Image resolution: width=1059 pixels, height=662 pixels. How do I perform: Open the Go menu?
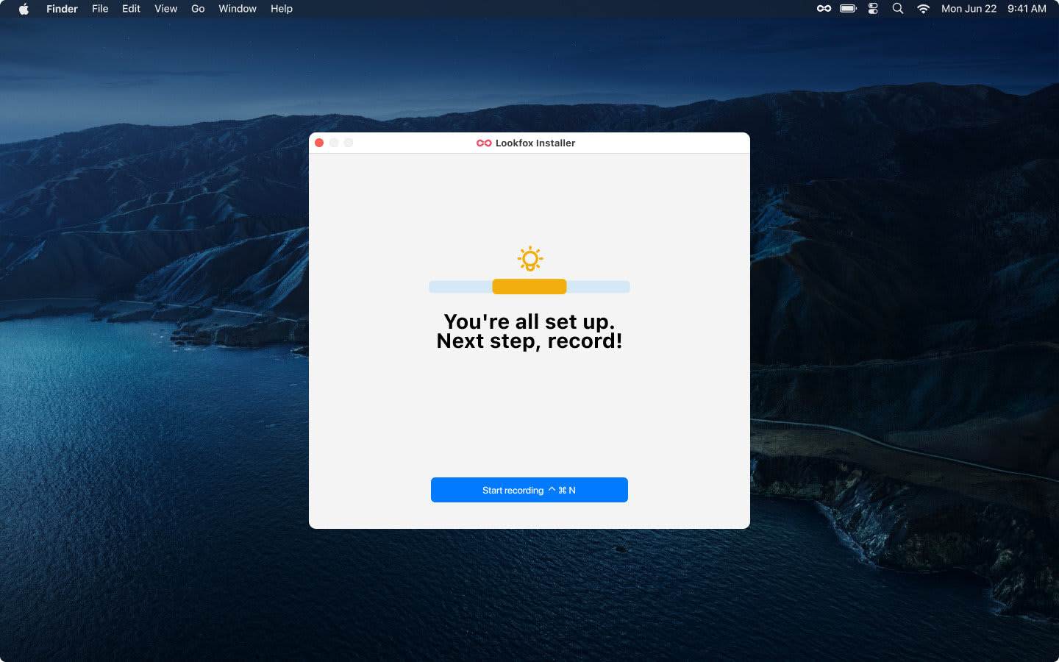coord(198,9)
